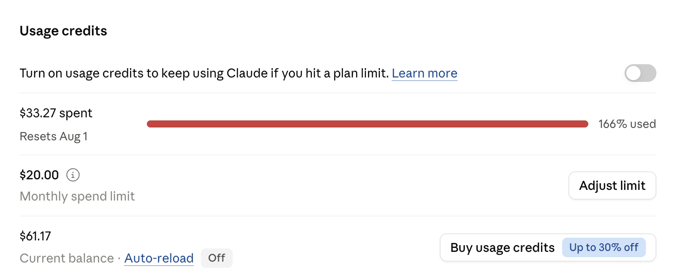Viewport: 675px width, 278px height.
Task: Click the red usage progress bar
Action: [x=368, y=124]
